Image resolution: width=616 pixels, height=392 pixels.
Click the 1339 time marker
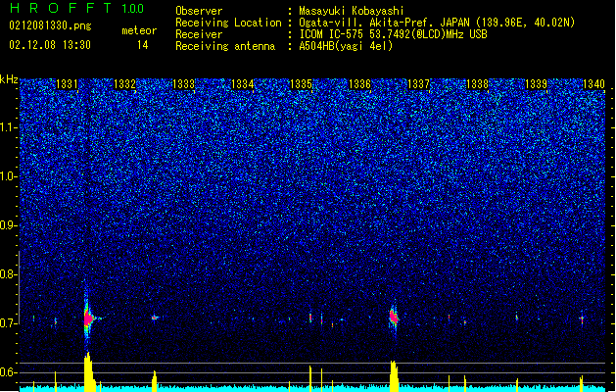click(x=537, y=84)
